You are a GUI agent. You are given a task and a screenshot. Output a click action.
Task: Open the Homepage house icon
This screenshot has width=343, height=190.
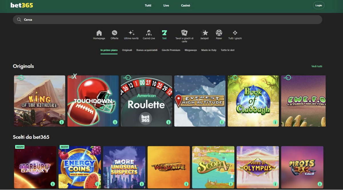99,33
